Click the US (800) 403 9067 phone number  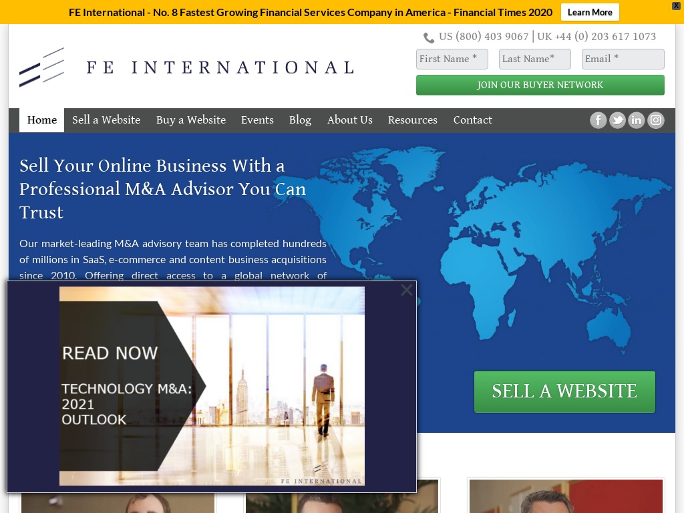(484, 37)
